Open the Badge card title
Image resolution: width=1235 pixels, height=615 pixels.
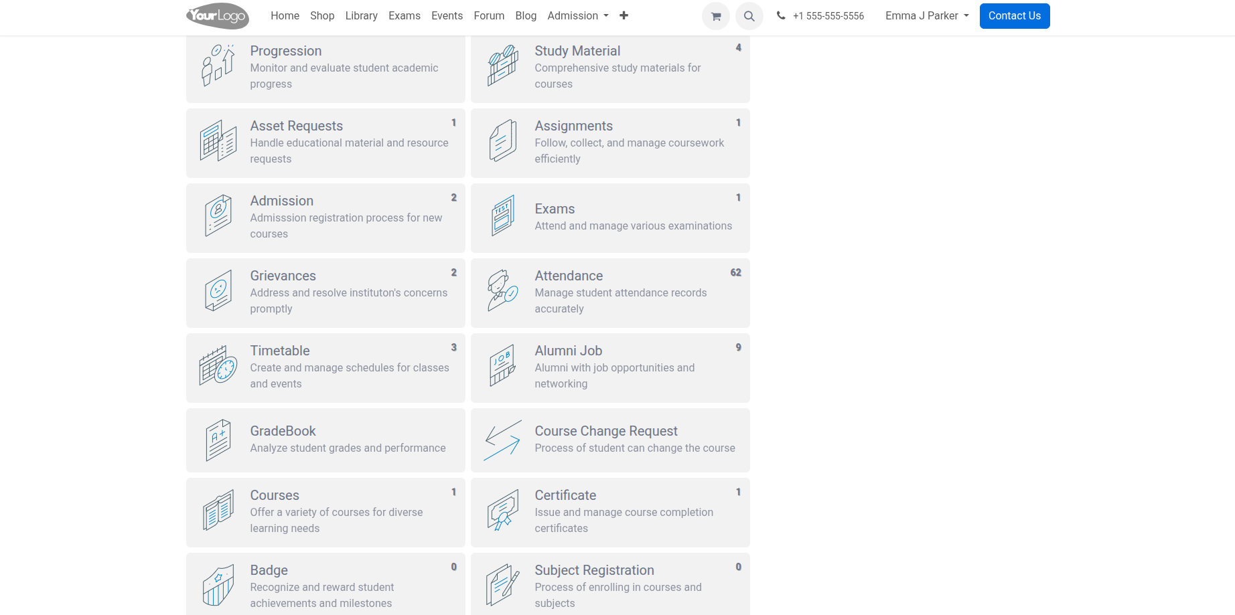tap(269, 570)
